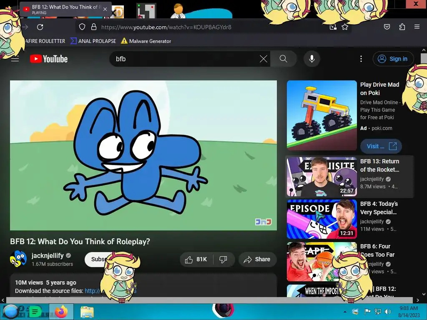This screenshot has width=427, height=320.
Task: Open the network tray icon
Action: click(378, 312)
